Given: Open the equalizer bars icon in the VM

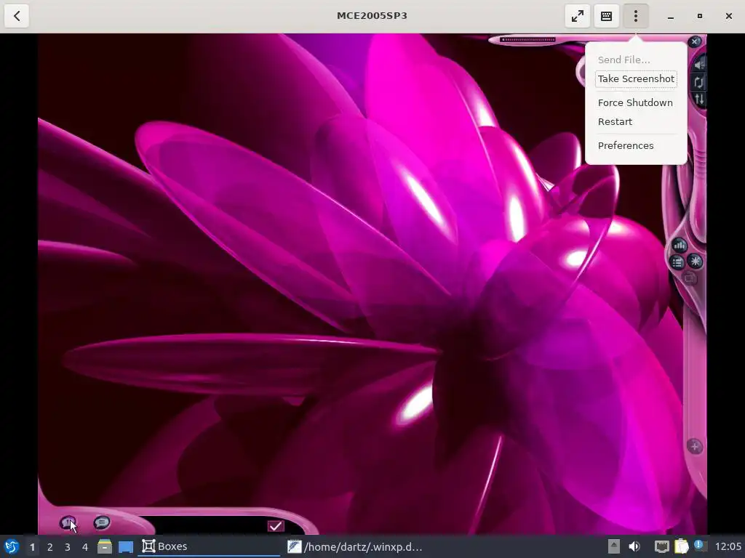Looking at the screenshot, I should [x=680, y=246].
